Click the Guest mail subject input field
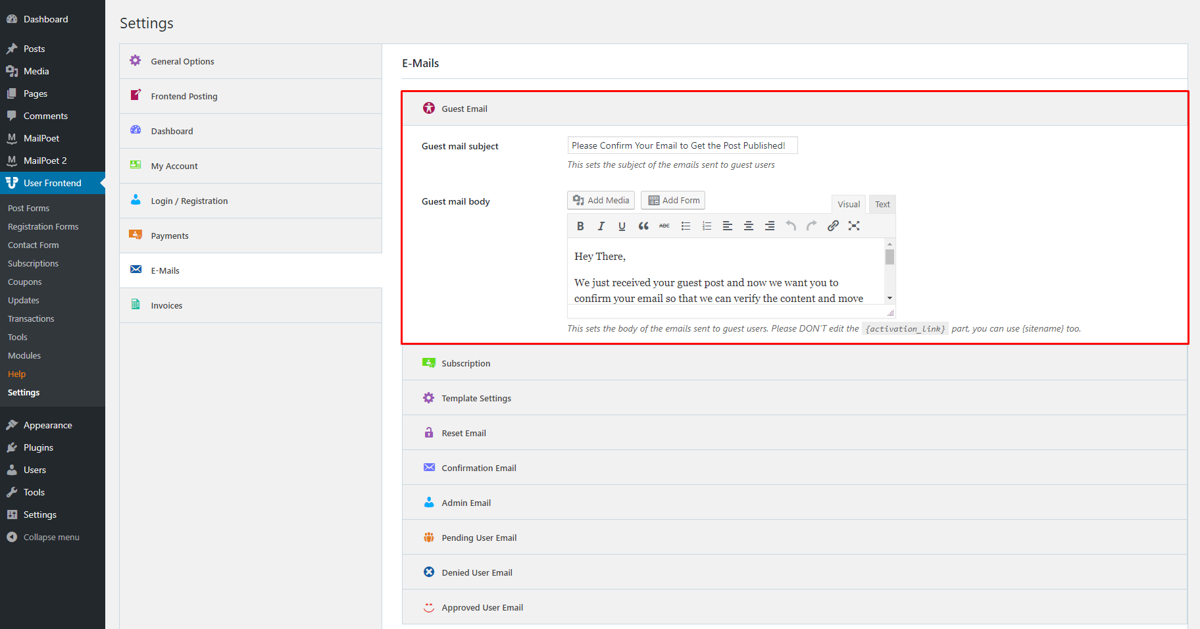Image resolution: width=1200 pixels, height=629 pixels. click(682, 145)
